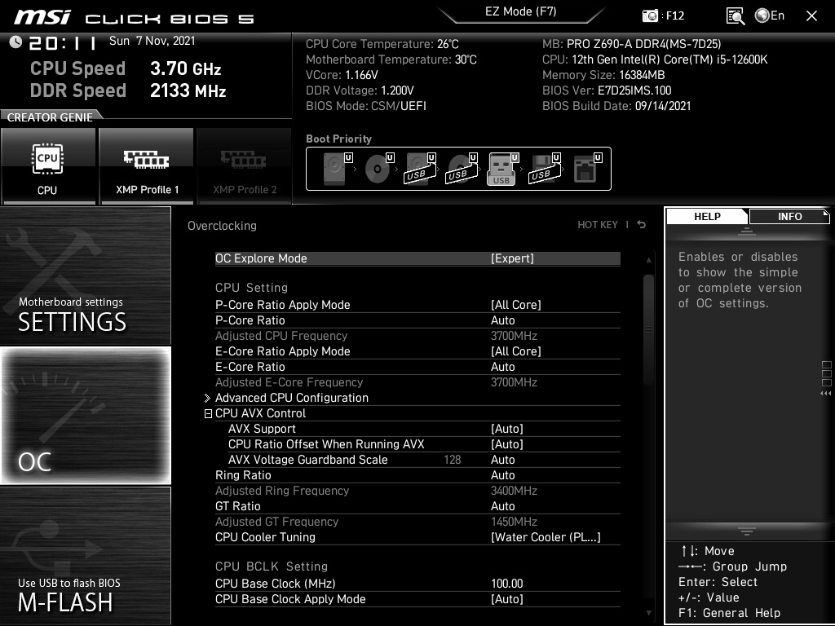Select USB hard disk boot device icon
835x626 pixels.
click(x=420, y=169)
